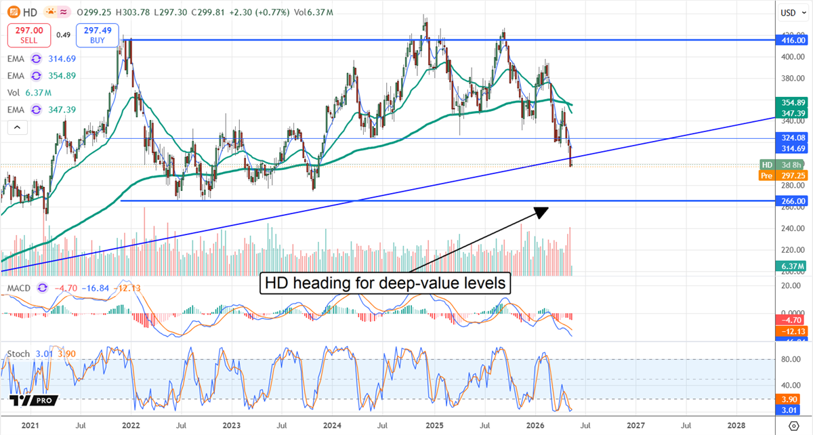Click the second EMA indicator label
The height and width of the screenshot is (435, 813).
[16, 75]
